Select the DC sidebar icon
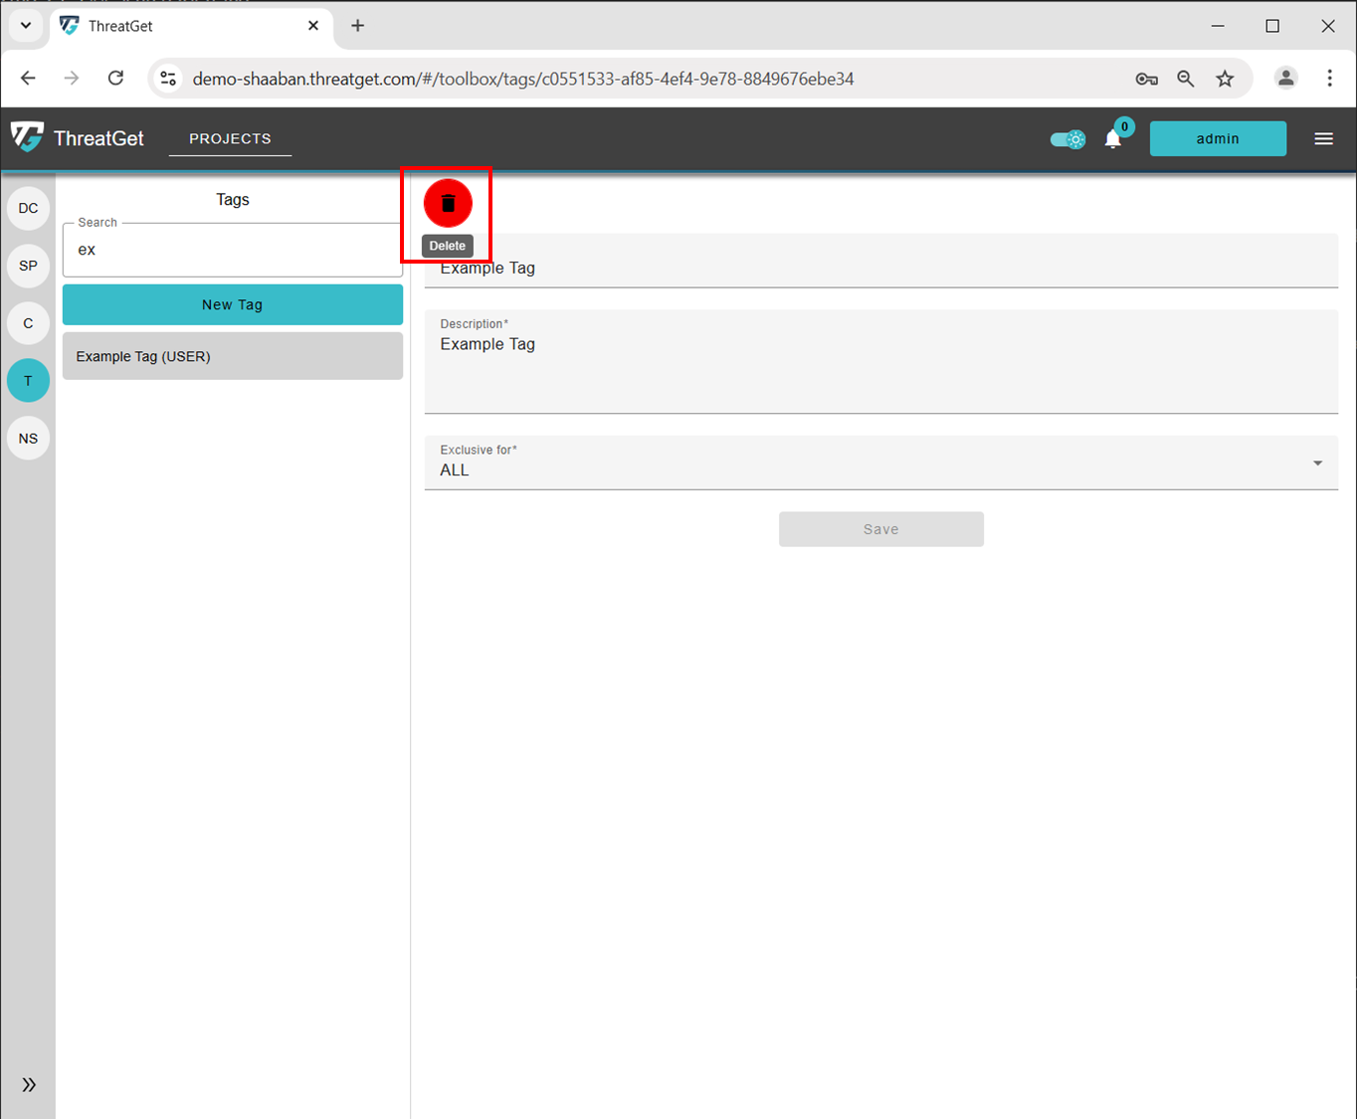The image size is (1357, 1119). point(28,208)
